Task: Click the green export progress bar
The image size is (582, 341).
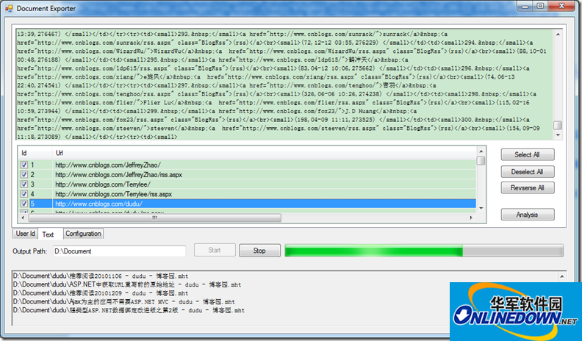Action: pos(424,251)
